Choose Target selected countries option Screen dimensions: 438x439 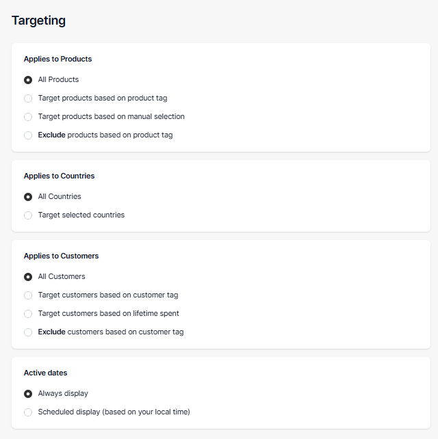pyautogui.click(x=28, y=215)
